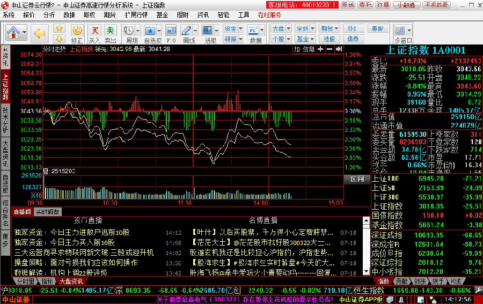Viewport: 483px width, 304px height.
Task: Select the 深证成指 index row
Action: pos(427,235)
